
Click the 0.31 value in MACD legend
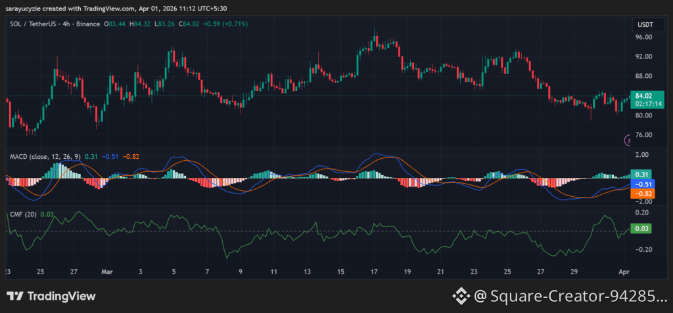pos(91,157)
